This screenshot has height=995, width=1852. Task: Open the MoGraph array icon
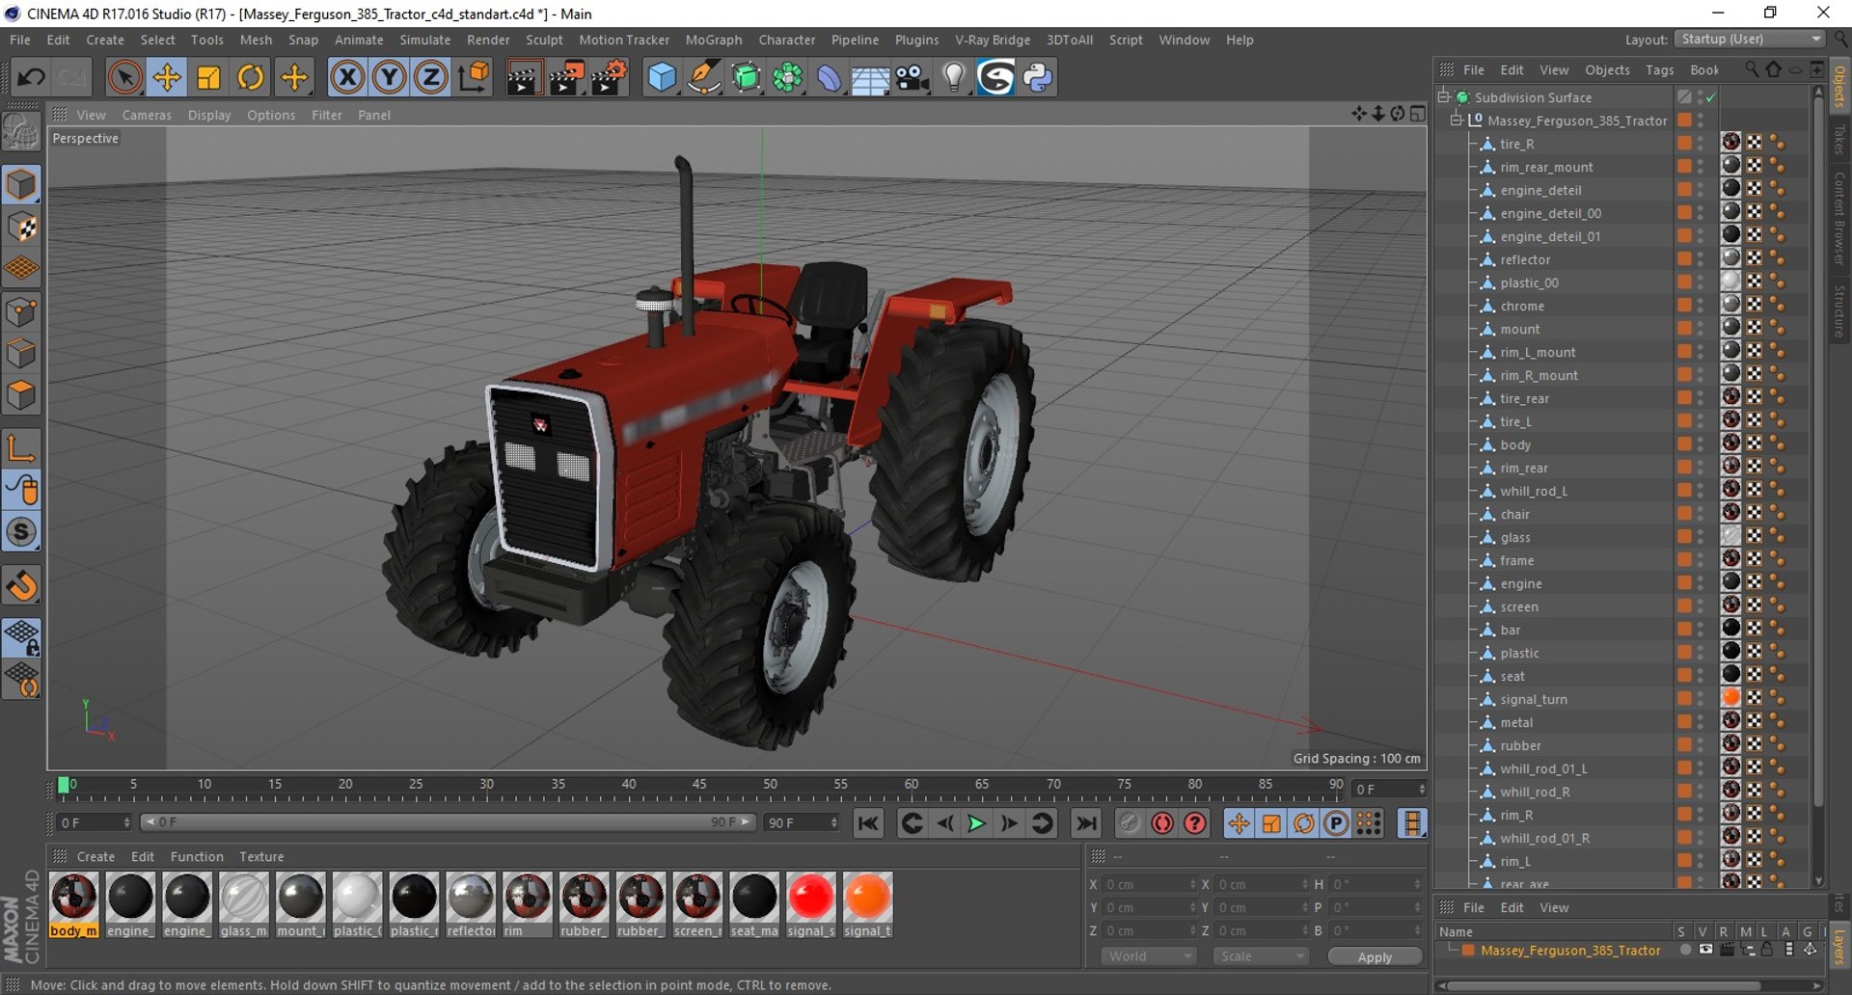tap(788, 77)
